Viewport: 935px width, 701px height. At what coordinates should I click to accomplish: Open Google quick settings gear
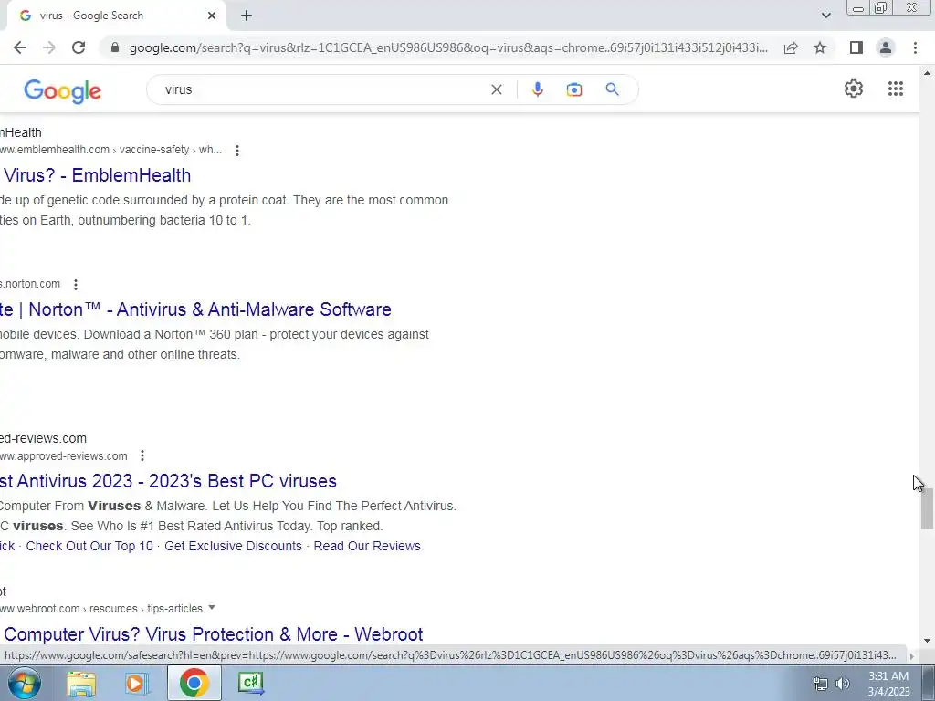pyautogui.click(x=854, y=89)
